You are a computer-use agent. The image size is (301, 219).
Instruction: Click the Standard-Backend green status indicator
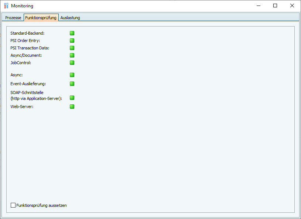click(72, 33)
